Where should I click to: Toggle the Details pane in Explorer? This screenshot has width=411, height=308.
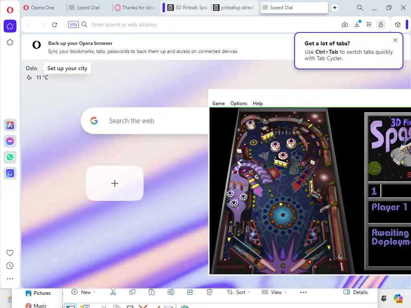tap(356, 292)
